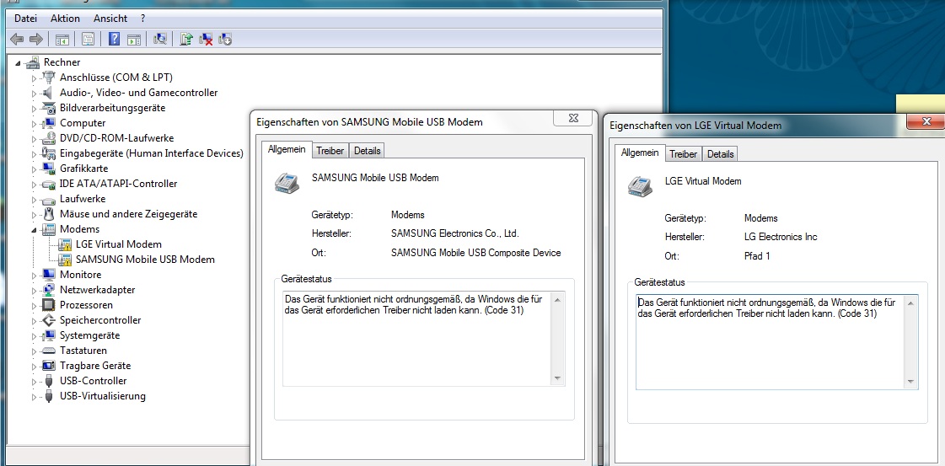Click the warning icon next to SAMSUNG Mobile USB Modem

(65, 260)
